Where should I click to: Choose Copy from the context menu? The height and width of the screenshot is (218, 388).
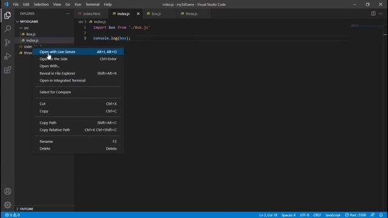[78, 111]
